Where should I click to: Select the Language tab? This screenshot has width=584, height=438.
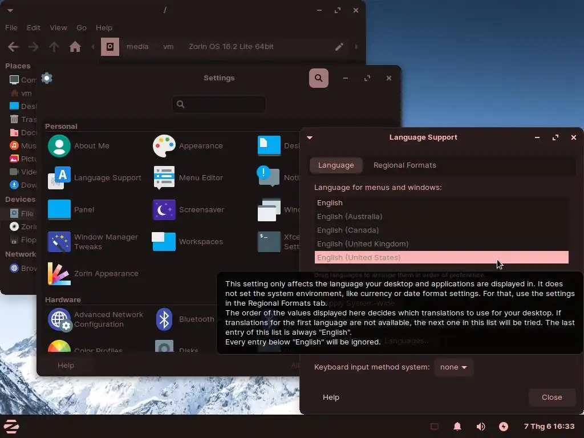336,165
